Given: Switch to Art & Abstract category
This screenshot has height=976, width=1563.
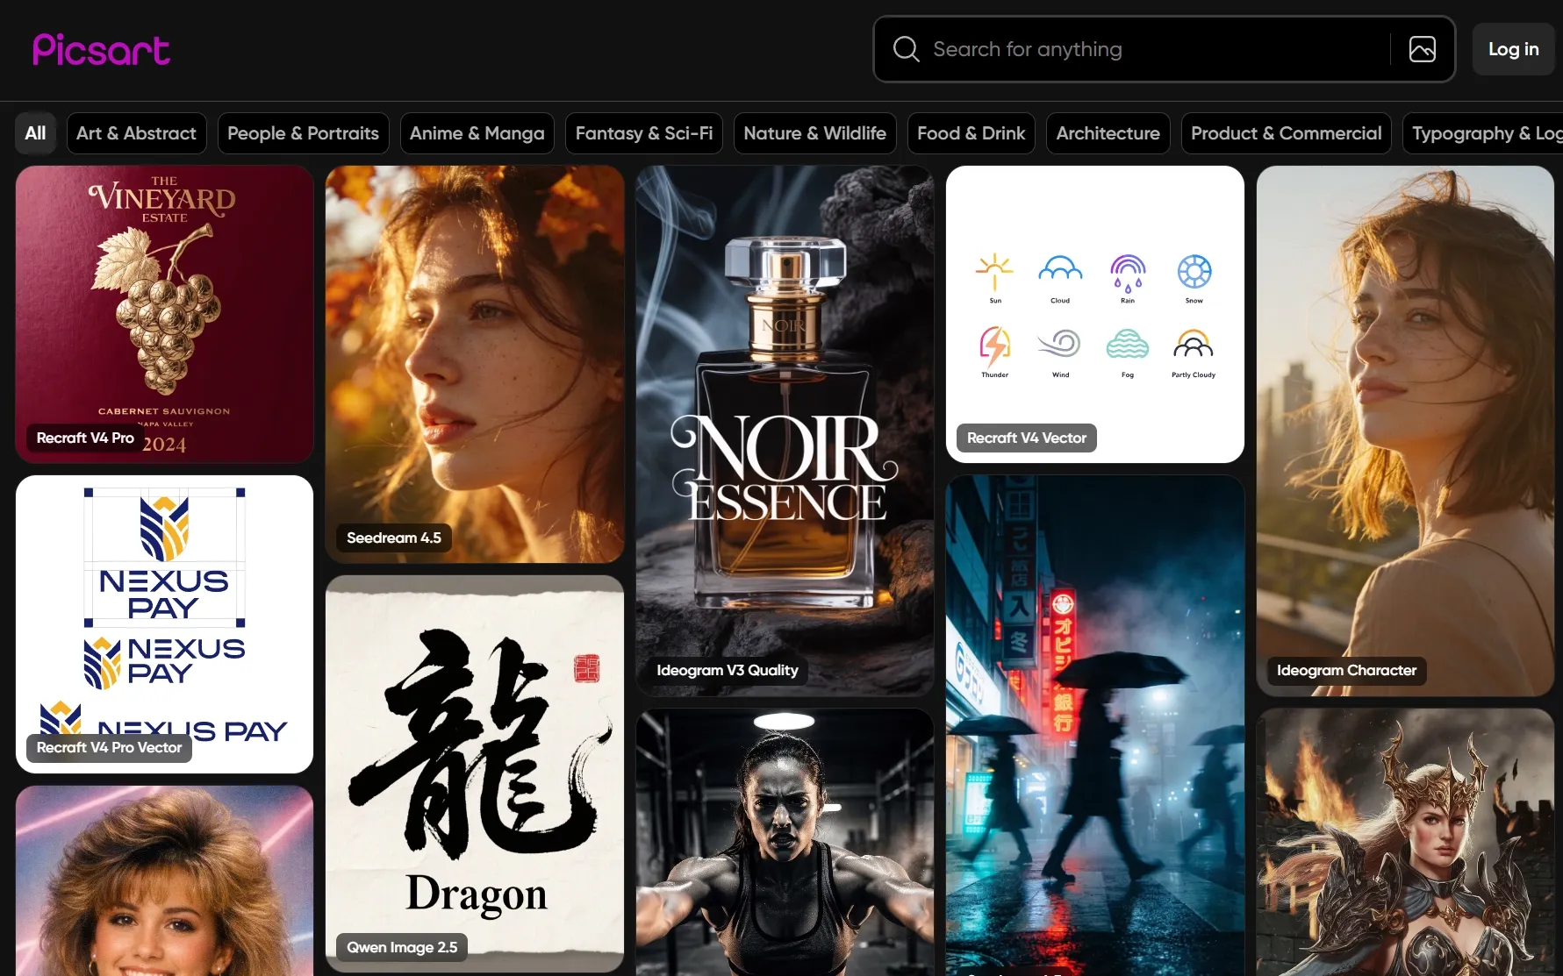Looking at the screenshot, I should [136, 133].
